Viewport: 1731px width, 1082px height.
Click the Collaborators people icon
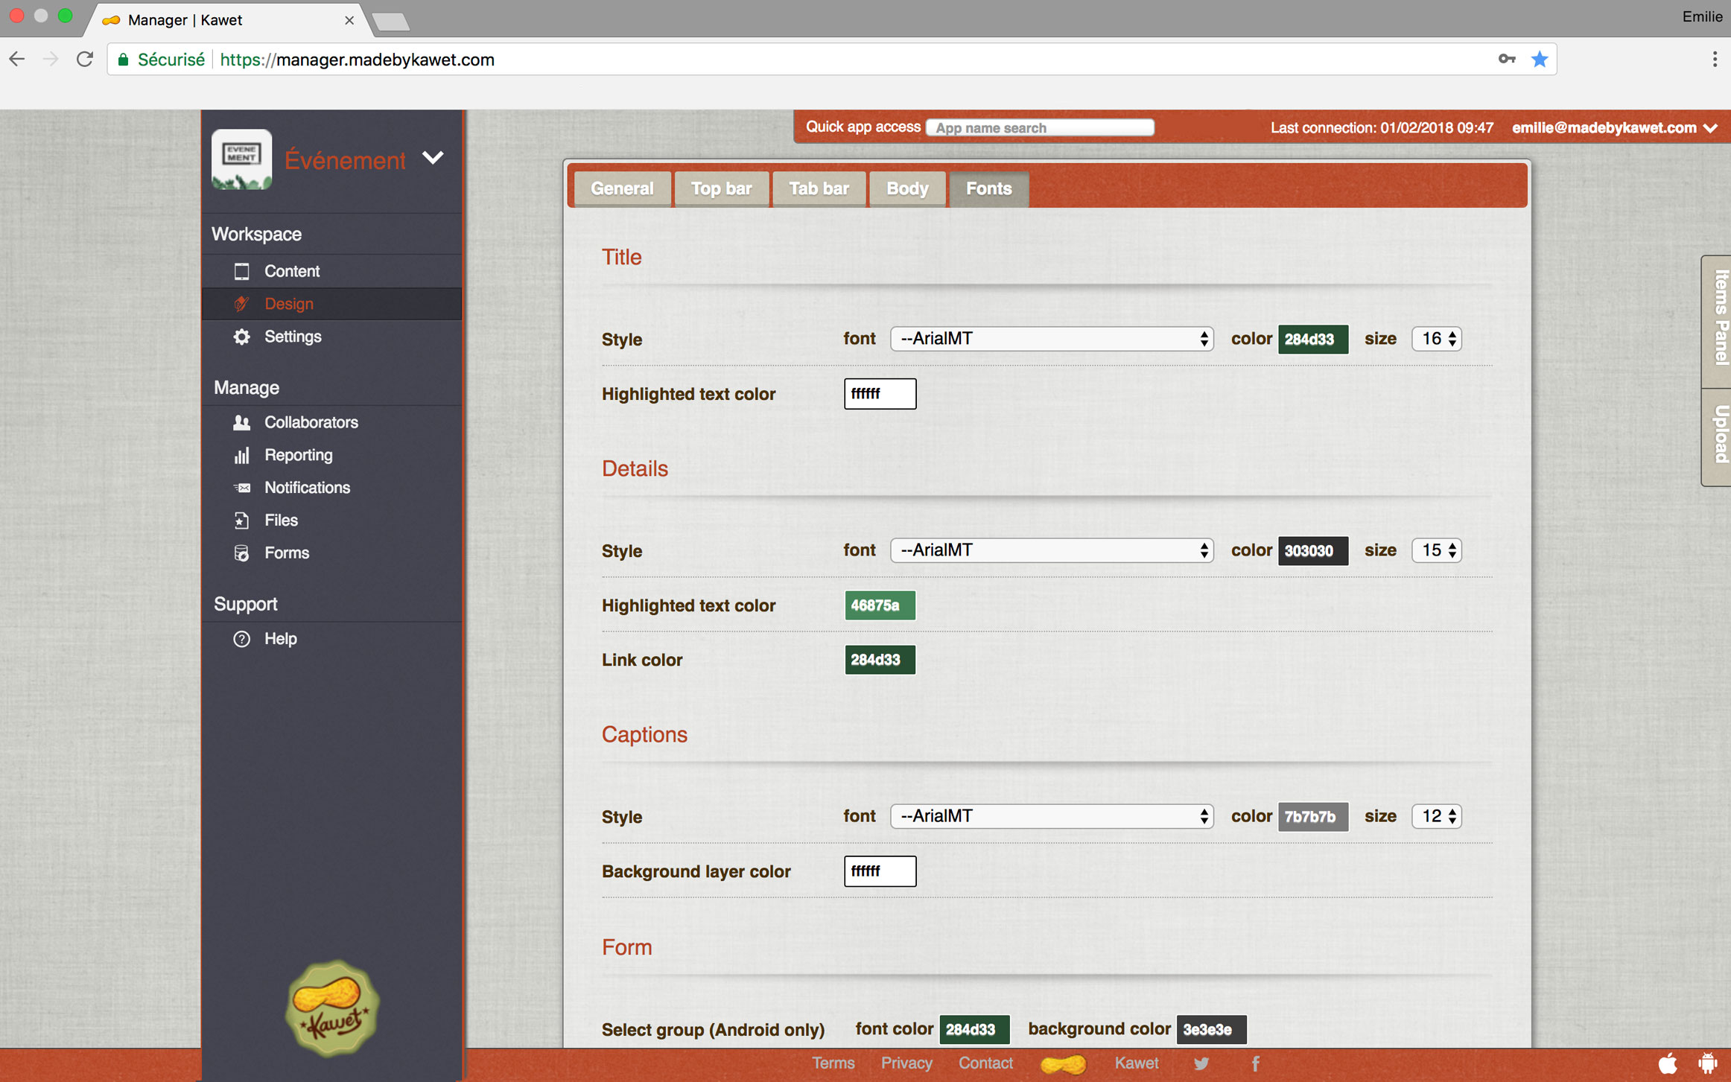pos(241,422)
